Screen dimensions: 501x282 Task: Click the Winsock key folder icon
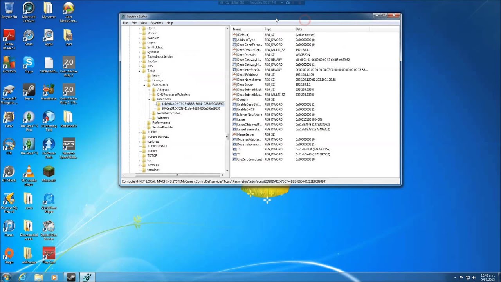[x=154, y=118]
